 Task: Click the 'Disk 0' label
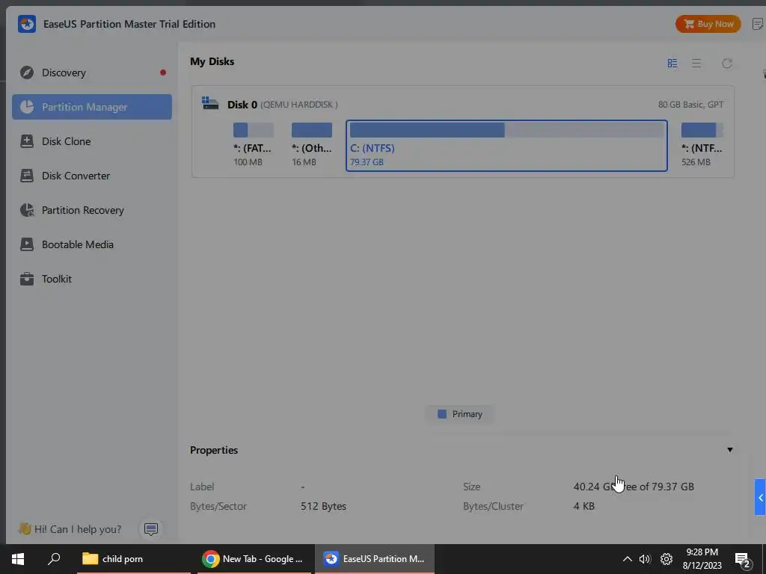point(242,105)
